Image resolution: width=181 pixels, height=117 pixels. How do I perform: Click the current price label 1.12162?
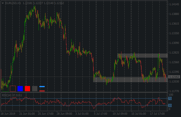(x=174, y=77)
